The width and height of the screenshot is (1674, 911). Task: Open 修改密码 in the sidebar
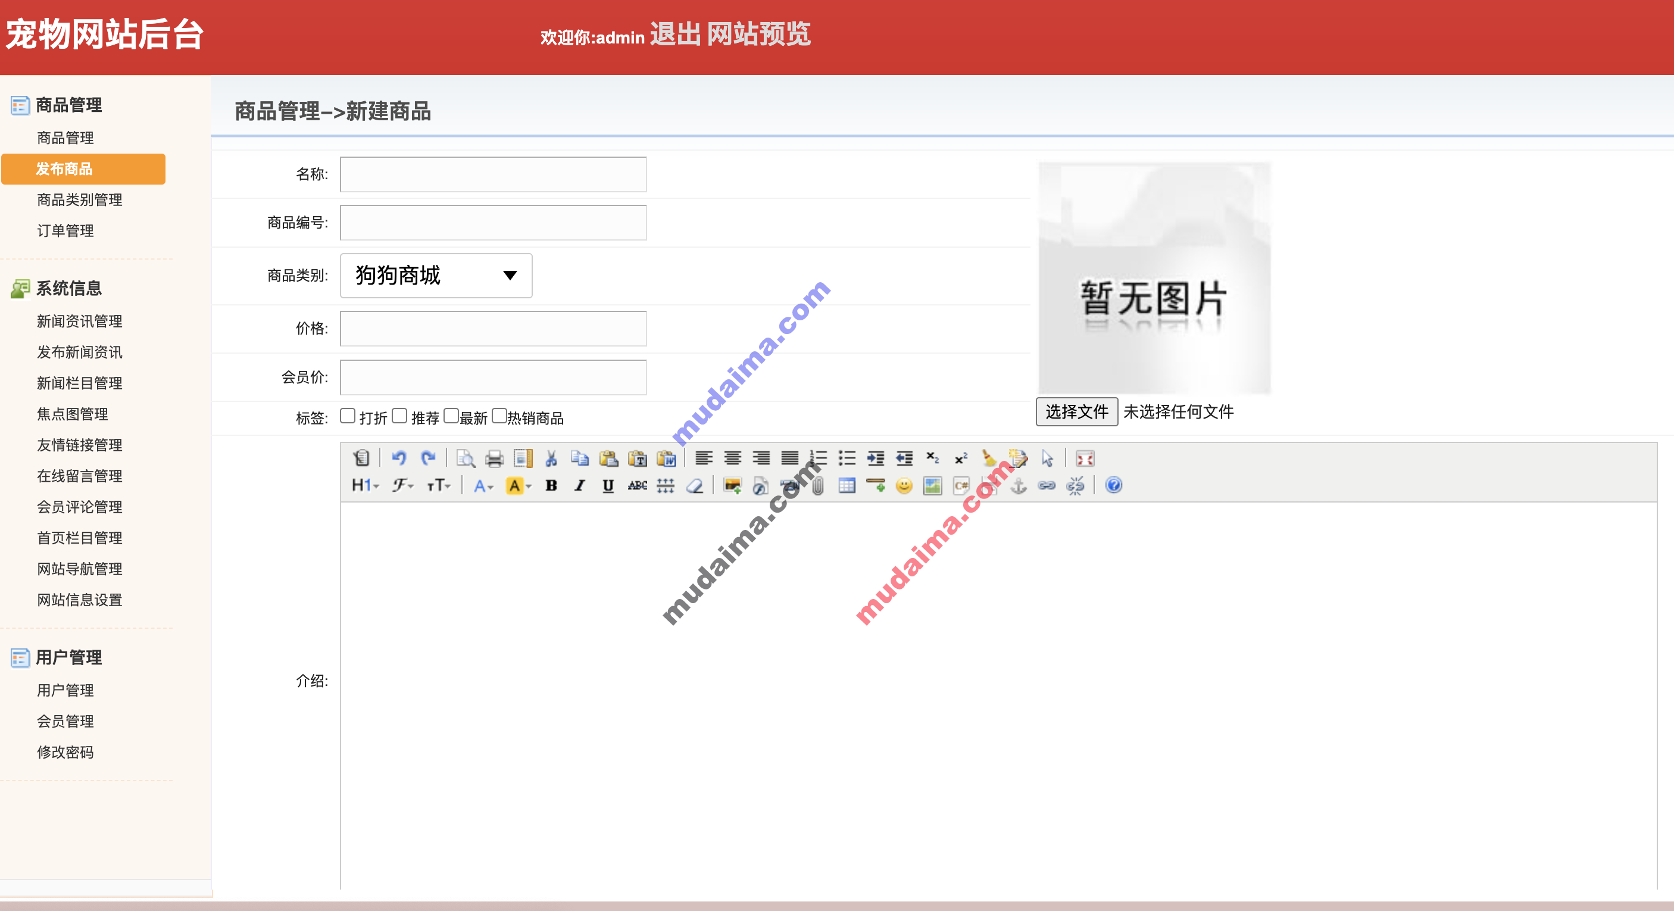(65, 752)
